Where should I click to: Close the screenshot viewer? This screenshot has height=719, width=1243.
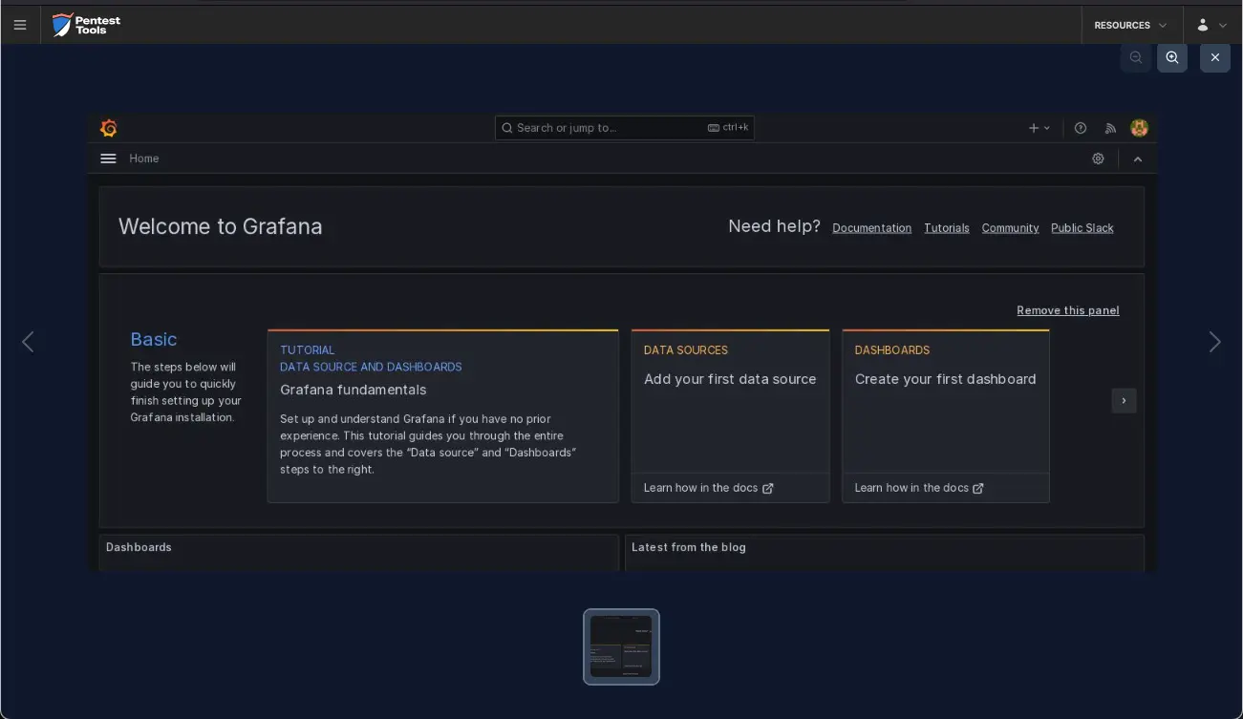1215,57
